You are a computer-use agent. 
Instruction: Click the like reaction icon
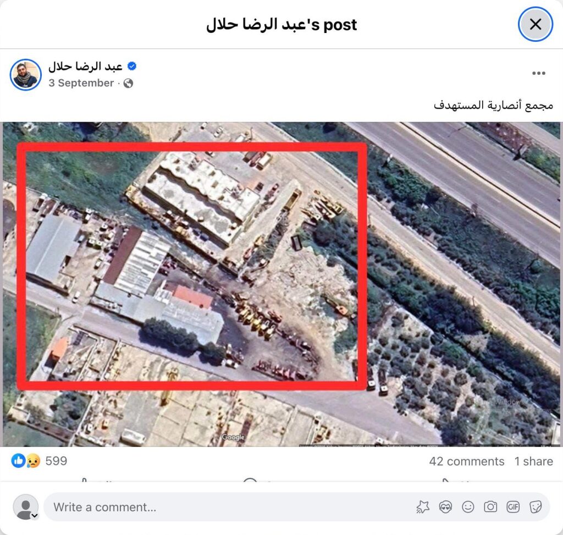tap(18, 461)
